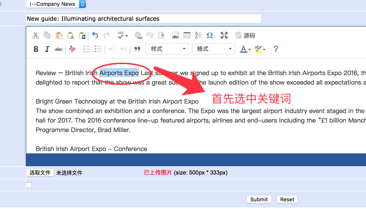Image resolution: width=366 pixels, height=209 pixels.
Task: Open the text color picker
Action: tap(245, 49)
